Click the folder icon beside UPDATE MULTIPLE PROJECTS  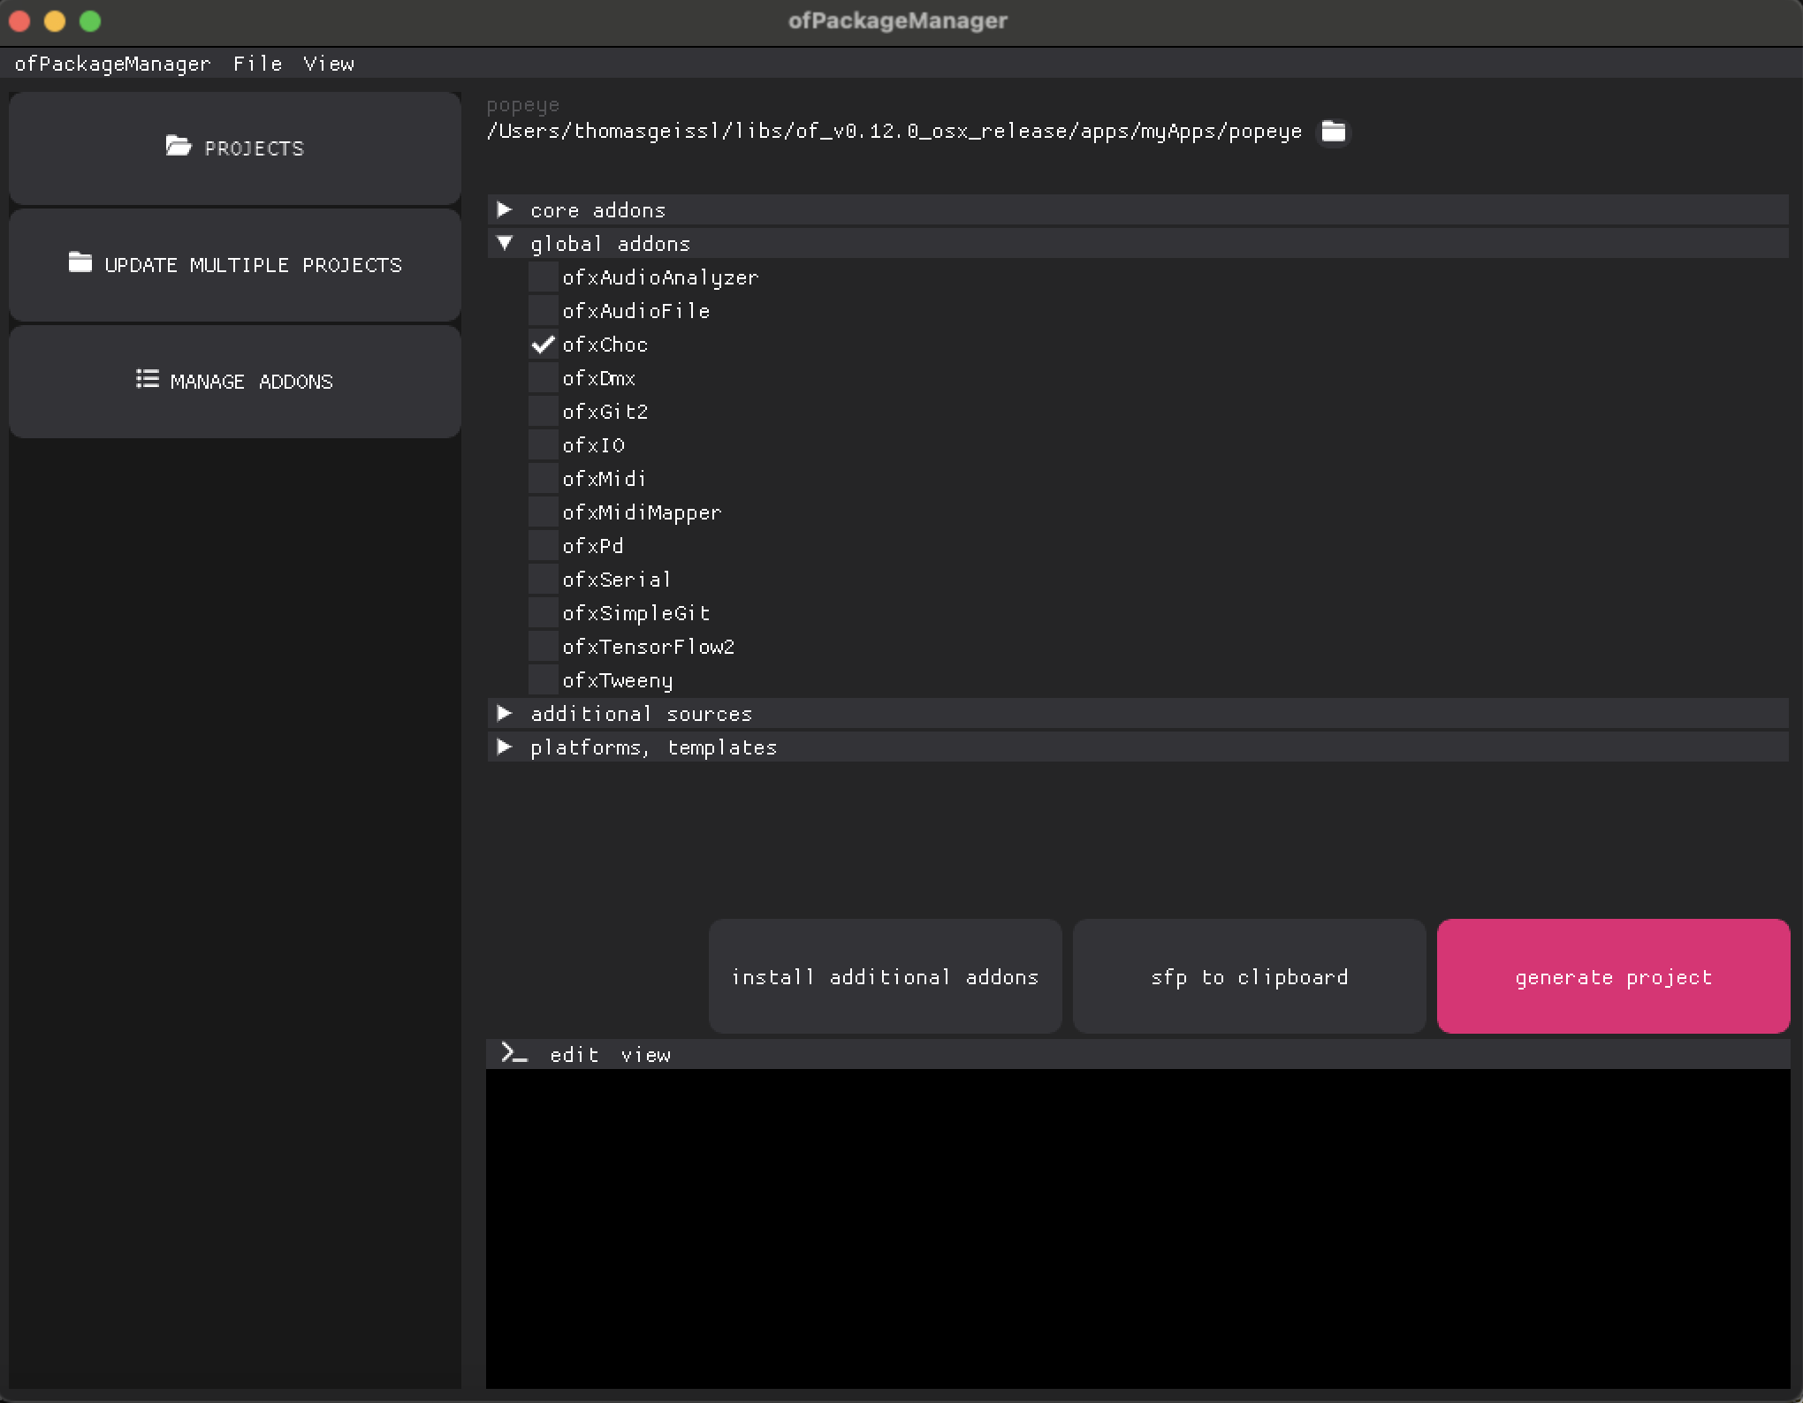[80, 262]
